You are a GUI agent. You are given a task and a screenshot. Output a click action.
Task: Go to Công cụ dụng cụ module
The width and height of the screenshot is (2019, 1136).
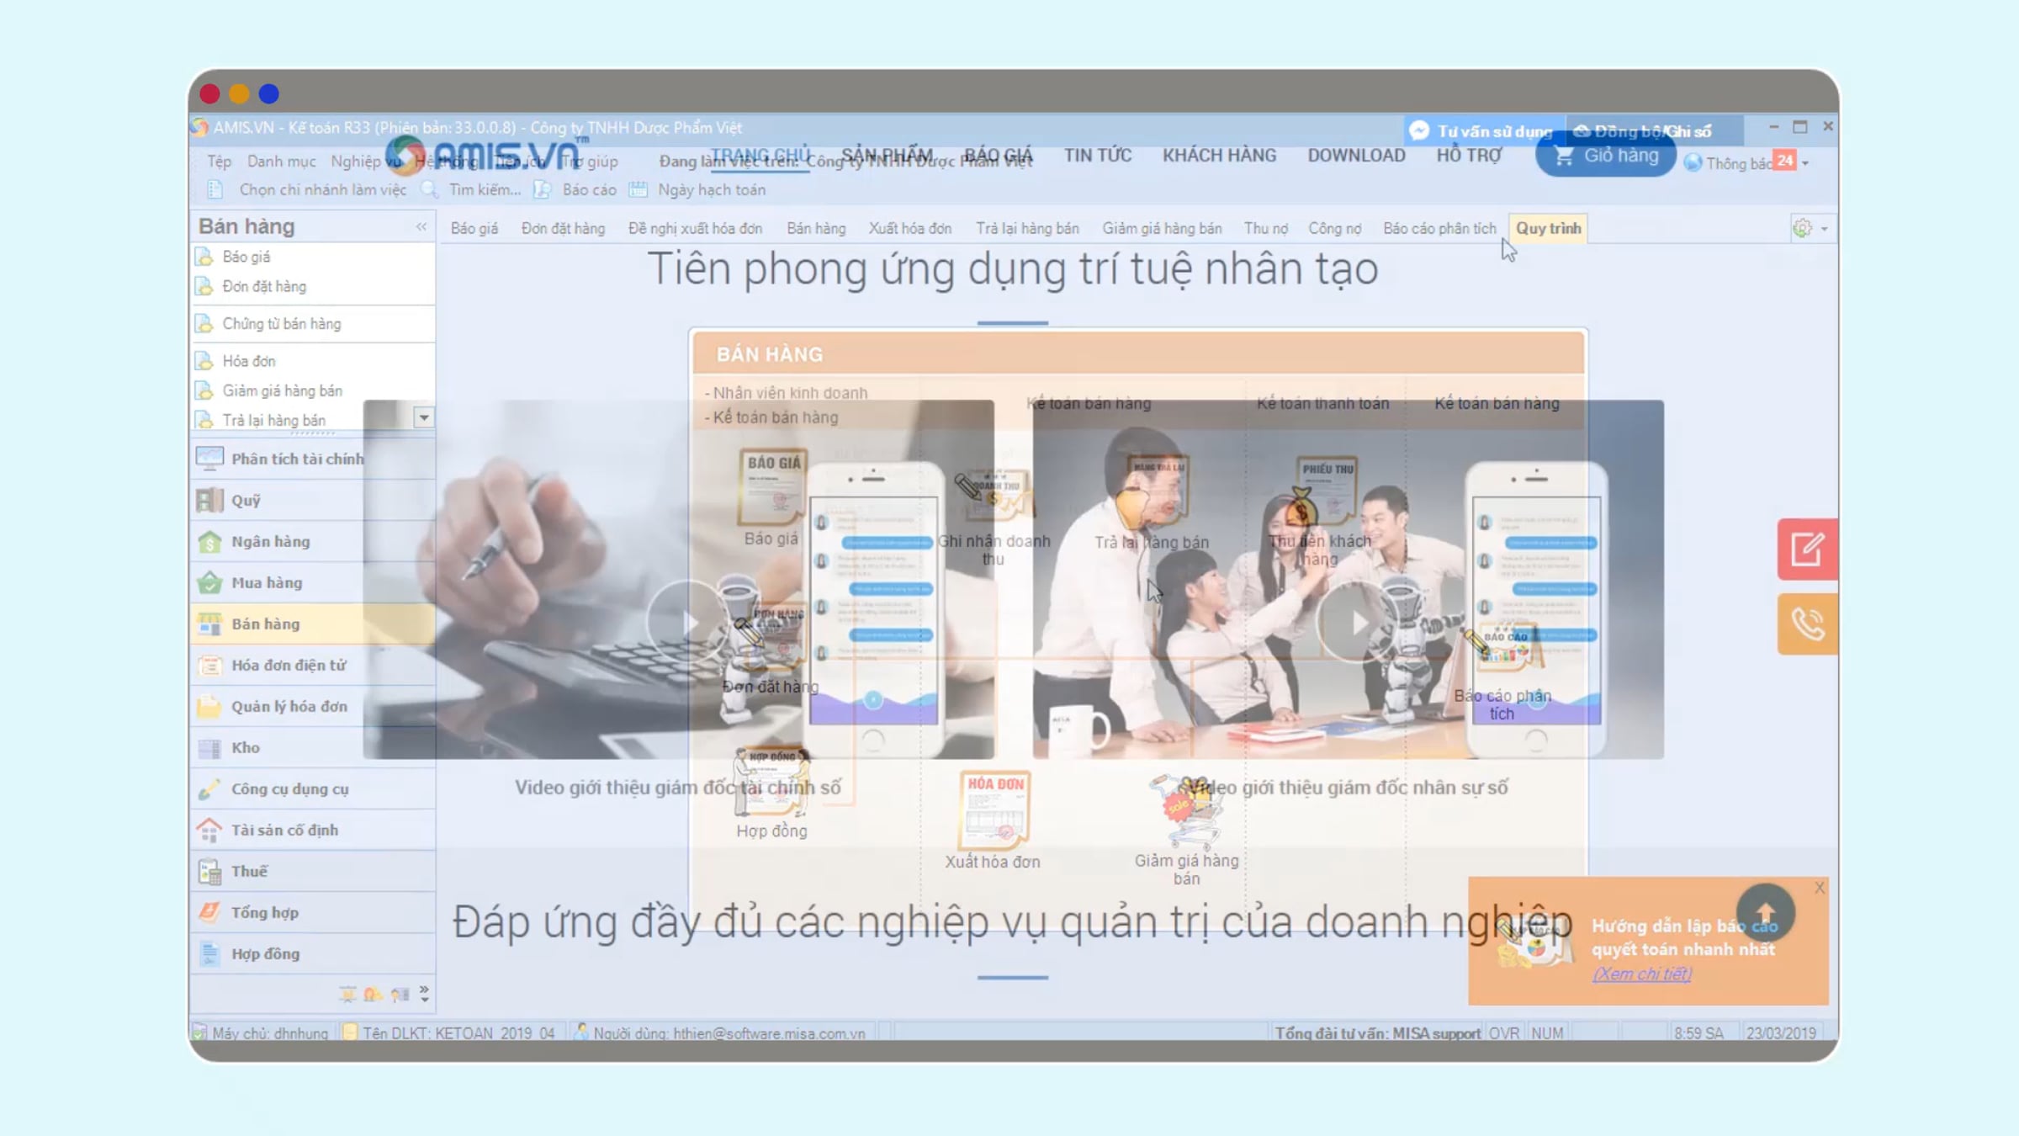coord(313,788)
